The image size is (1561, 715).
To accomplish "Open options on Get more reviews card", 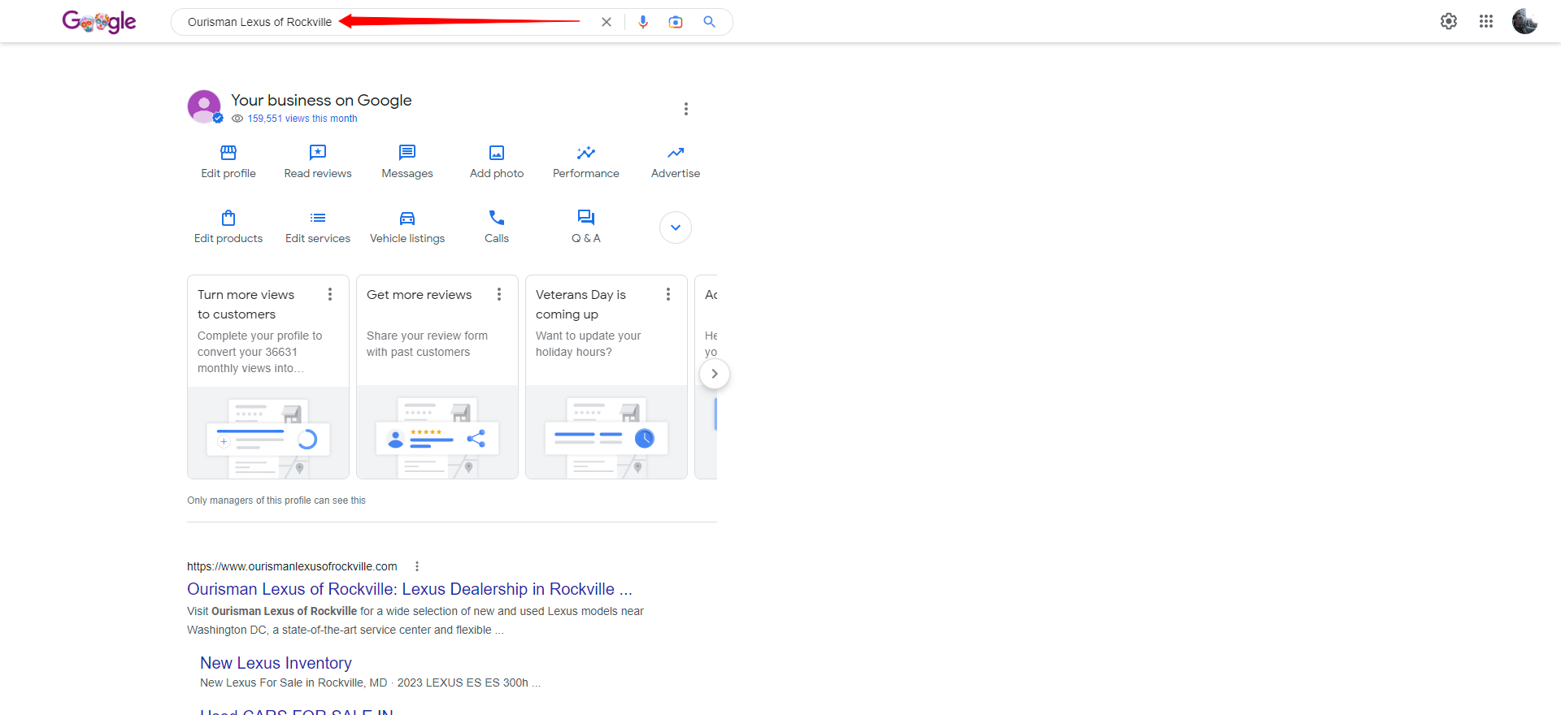I will [x=499, y=294].
